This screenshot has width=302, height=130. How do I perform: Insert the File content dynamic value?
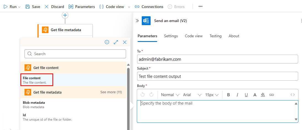73,80
